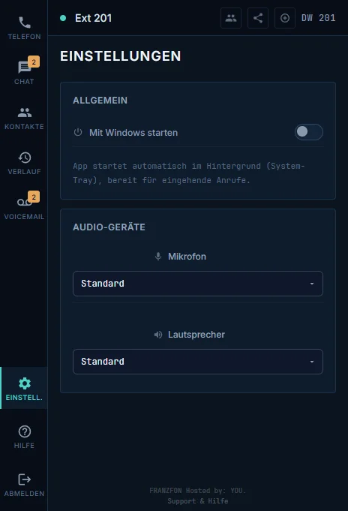The image size is (348, 511).
Task: Click the AUDIO-GERÄTE section title
Action: (x=109, y=227)
